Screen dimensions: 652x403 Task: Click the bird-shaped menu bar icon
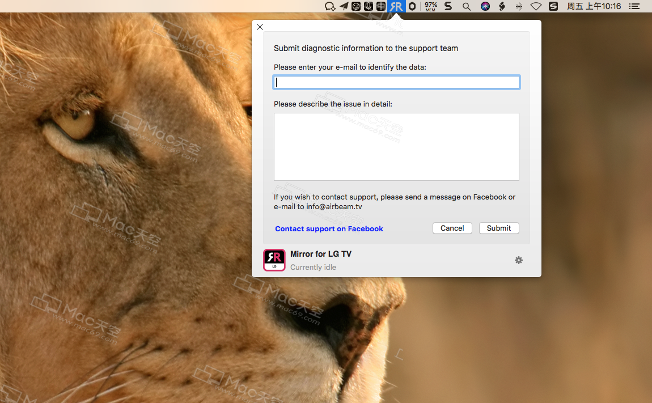click(x=502, y=6)
